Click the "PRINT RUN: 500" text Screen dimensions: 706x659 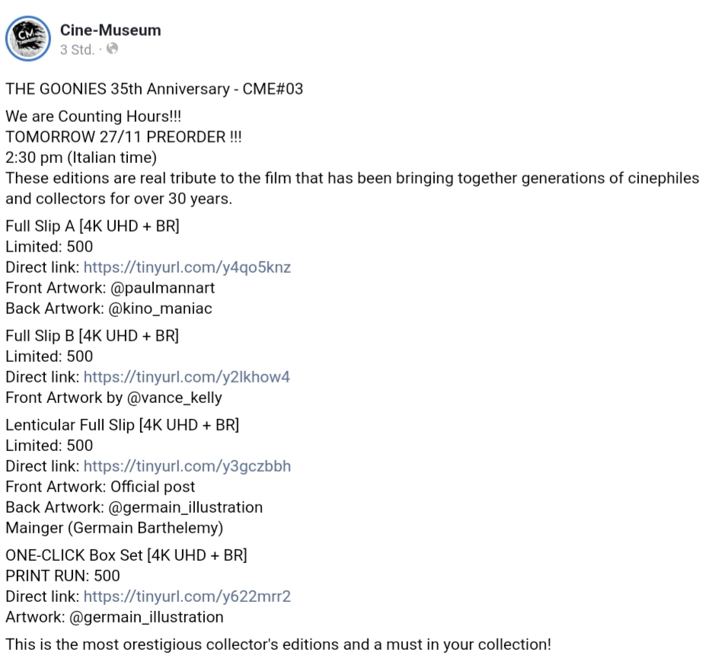click(x=62, y=576)
